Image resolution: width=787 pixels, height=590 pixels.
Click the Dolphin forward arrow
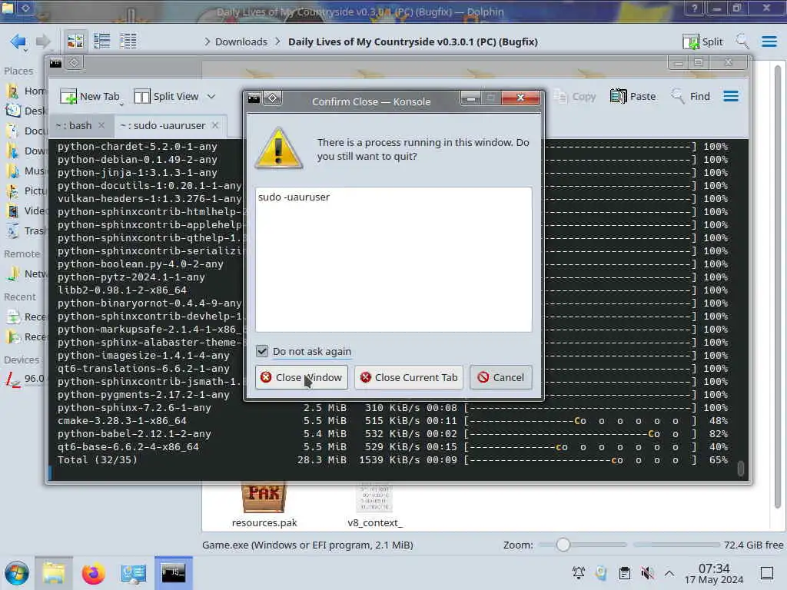pos(43,41)
